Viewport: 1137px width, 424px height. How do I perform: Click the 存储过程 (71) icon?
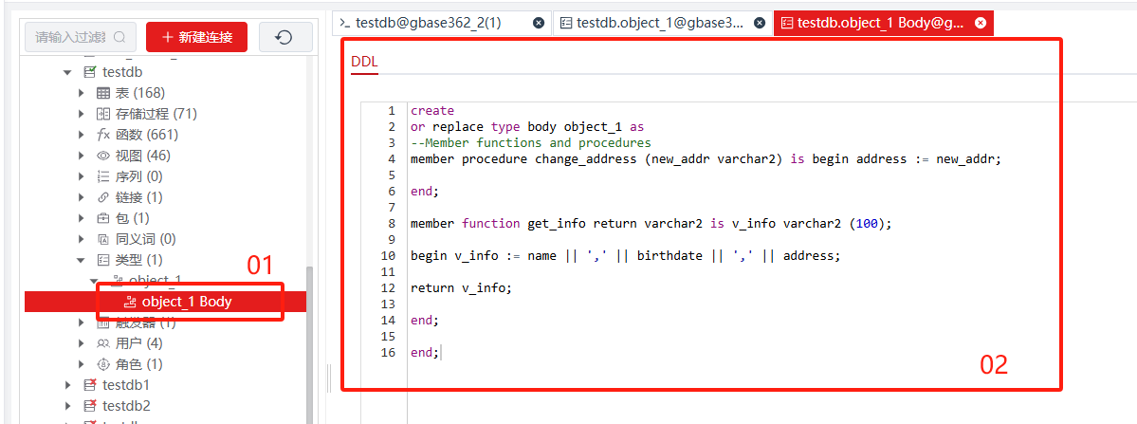click(x=103, y=114)
